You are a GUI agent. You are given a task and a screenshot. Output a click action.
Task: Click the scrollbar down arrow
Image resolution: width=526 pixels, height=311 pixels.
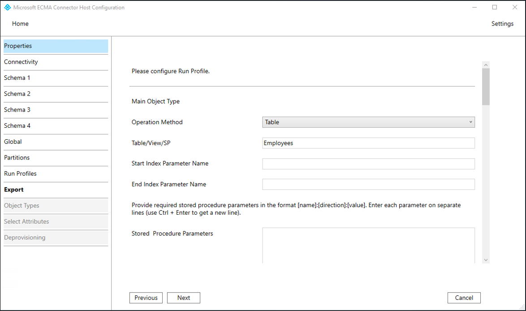pyautogui.click(x=486, y=260)
